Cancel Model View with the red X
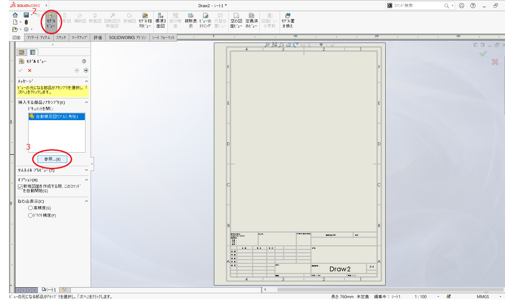The image size is (505, 299). point(30,70)
